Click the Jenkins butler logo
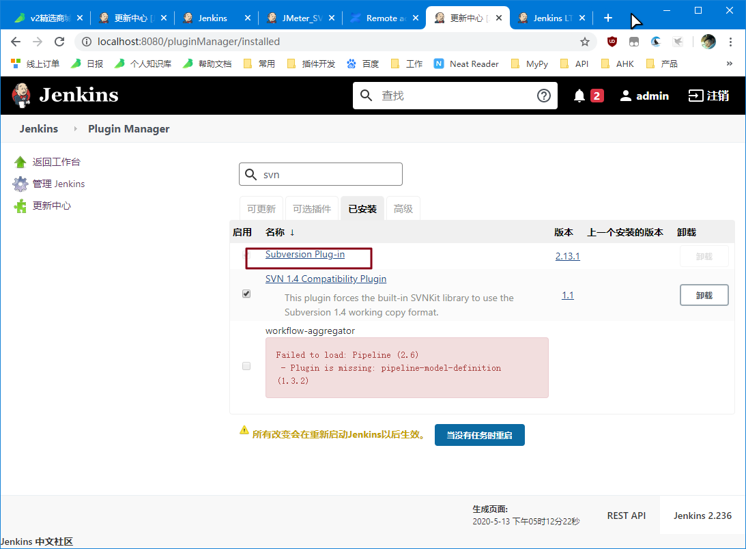This screenshot has width=746, height=549. pos(21,95)
